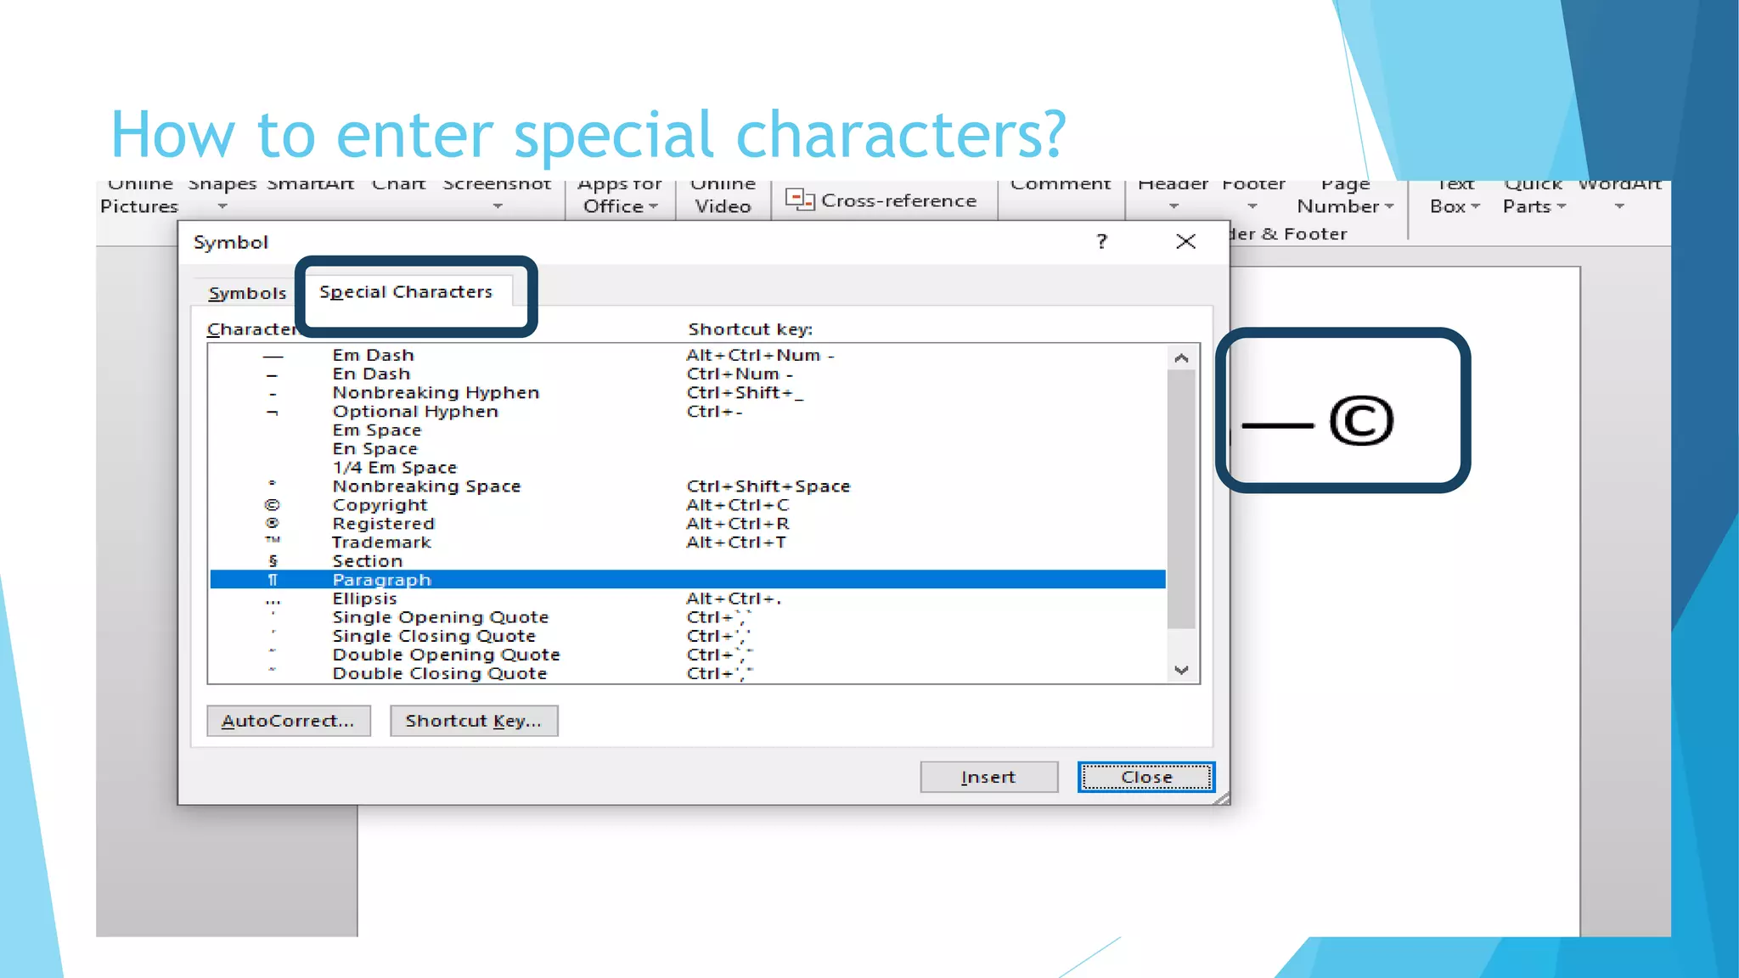This screenshot has width=1739, height=978.
Task: Insert the selected character
Action: [x=988, y=777]
